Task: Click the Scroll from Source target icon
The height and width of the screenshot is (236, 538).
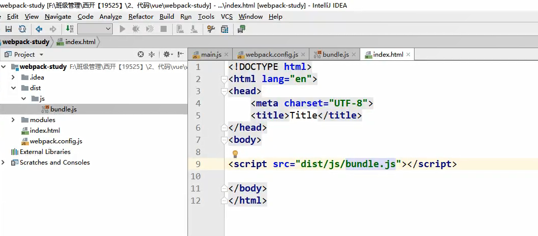Action: pos(140,54)
